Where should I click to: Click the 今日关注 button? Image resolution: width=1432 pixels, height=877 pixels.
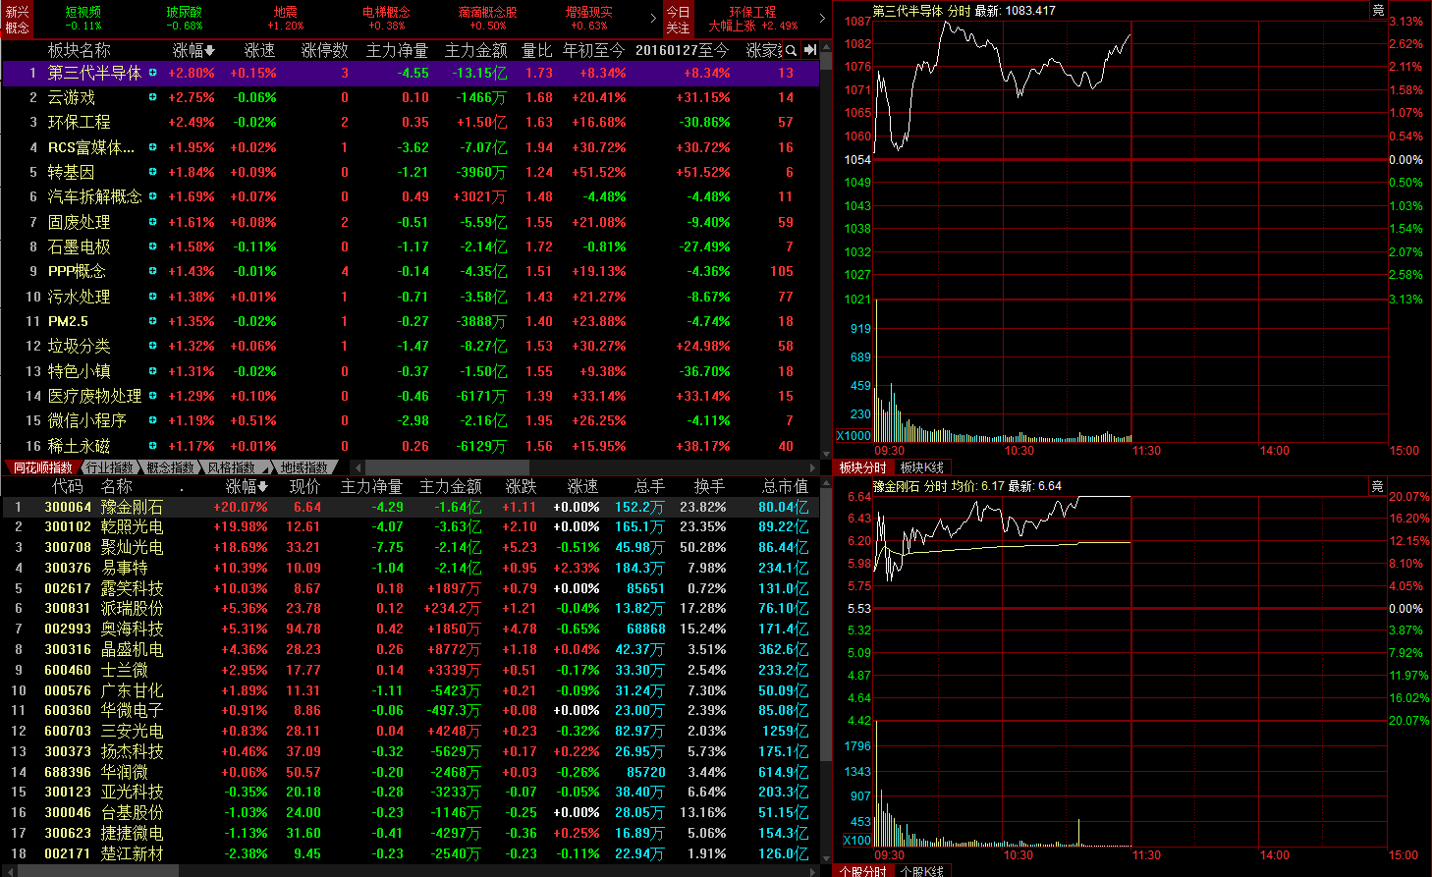click(679, 19)
